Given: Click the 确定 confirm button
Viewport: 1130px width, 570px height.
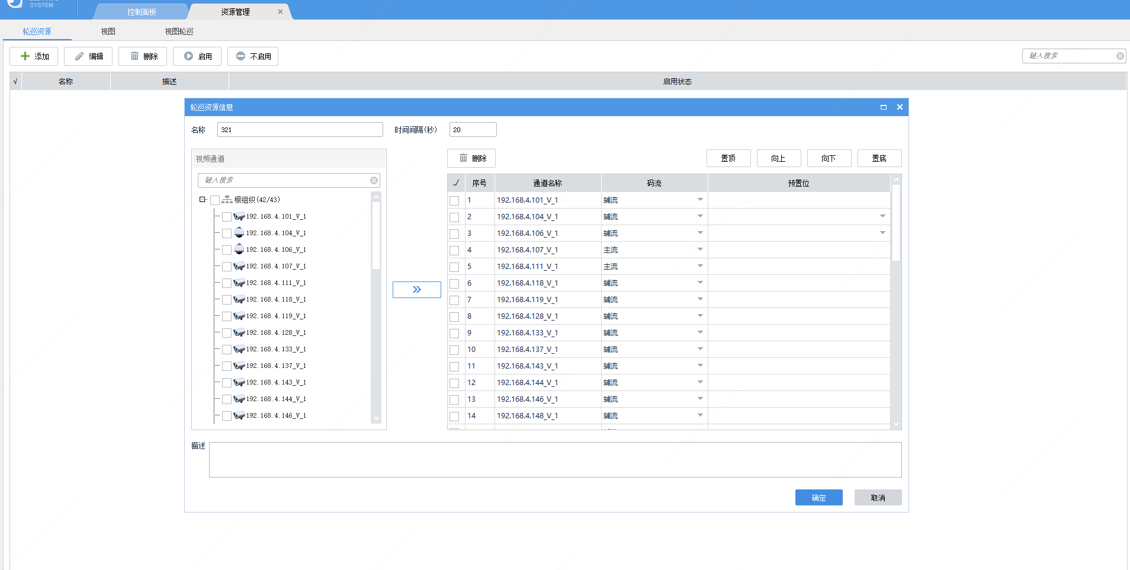Looking at the screenshot, I should [x=818, y=498].
